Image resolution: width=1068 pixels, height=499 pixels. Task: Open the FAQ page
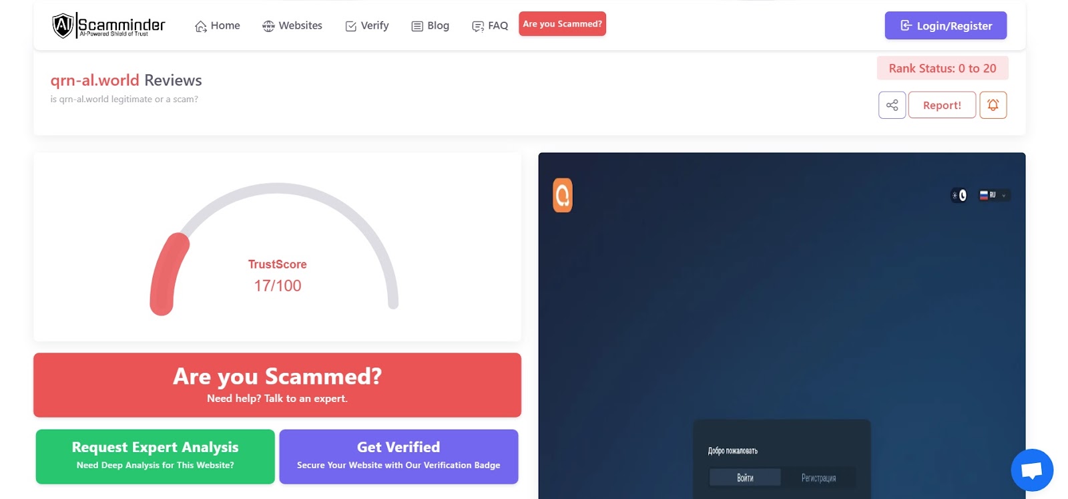click(489, 26)
